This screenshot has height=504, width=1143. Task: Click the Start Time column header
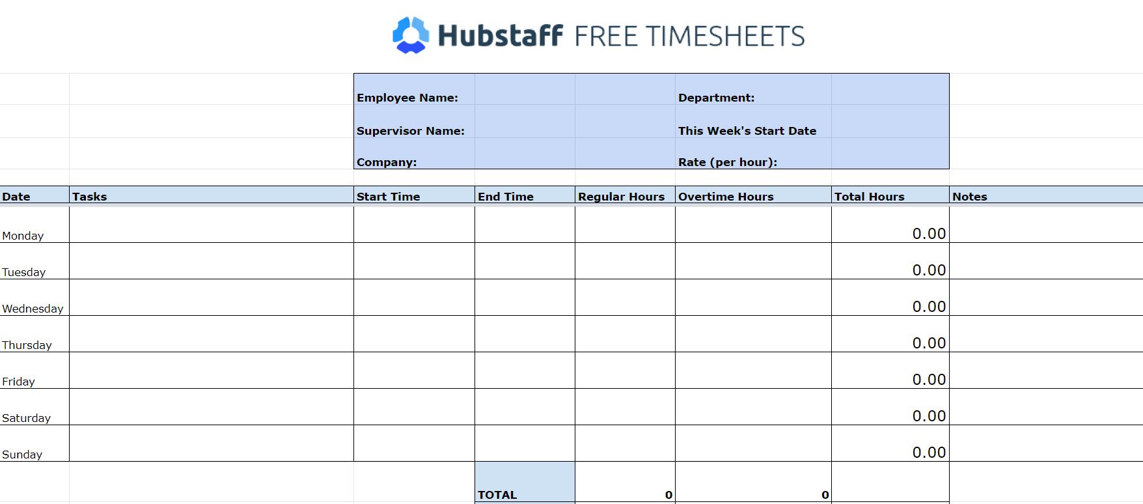[x=414, y=196]
